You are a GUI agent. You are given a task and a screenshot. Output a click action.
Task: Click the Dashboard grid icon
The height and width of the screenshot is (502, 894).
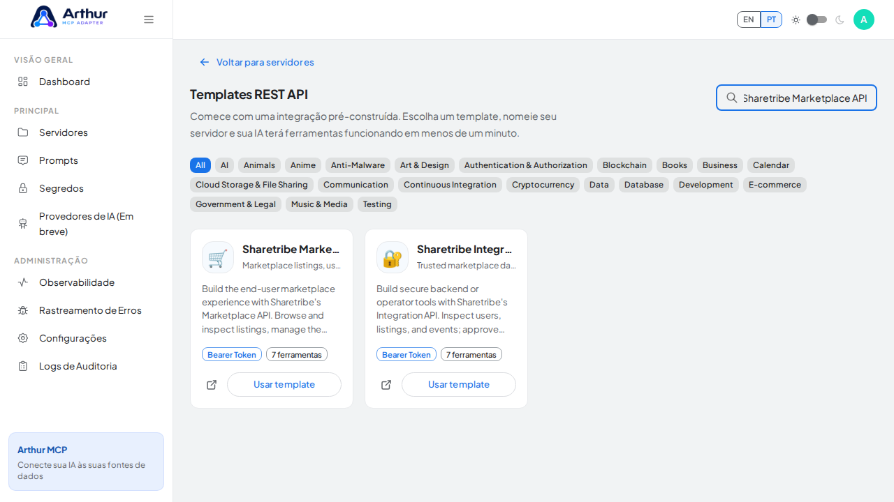23,82
